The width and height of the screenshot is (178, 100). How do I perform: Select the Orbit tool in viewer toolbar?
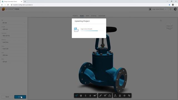point(76,96)
